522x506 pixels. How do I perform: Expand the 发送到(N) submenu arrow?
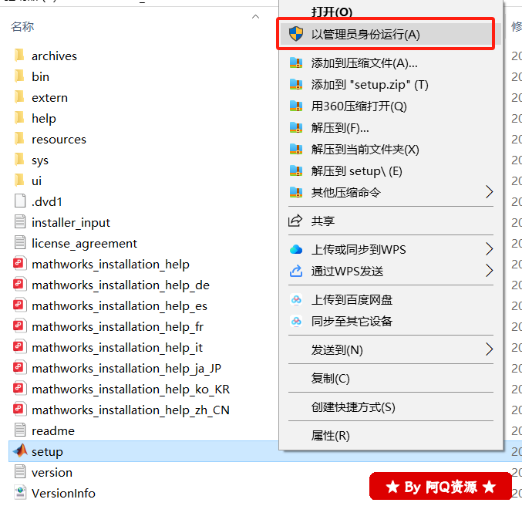click(x=489, y=349)
